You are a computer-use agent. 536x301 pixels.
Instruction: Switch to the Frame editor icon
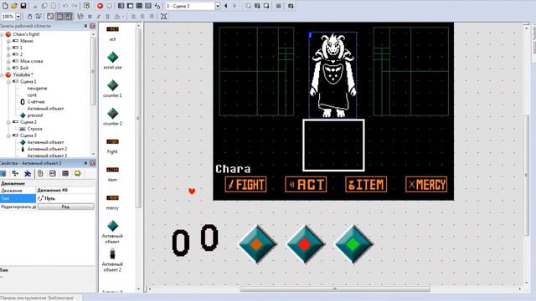131,6
